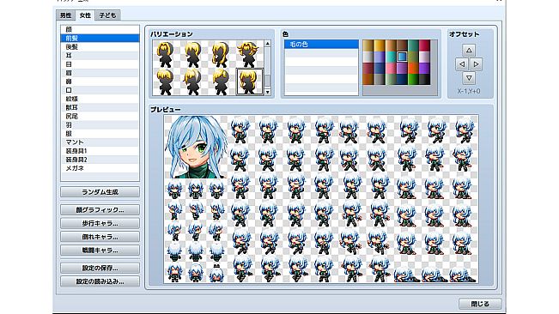The width and height of the screenshot is (559, 314).
Task: Pick the turquoise cyan swatch
Action: [x=391, y=57]
